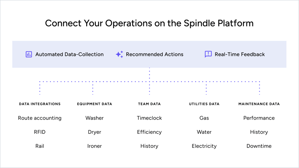This screenshot has width=299, height=168.
Task: Select the Automated Data-Collection label
Action: [69, 54]
